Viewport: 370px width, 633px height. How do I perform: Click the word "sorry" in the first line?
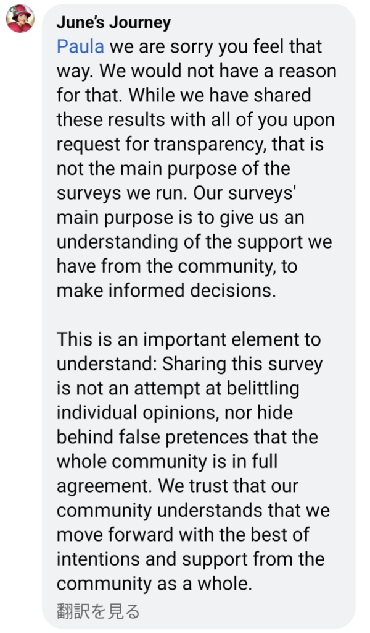(192, 47)
